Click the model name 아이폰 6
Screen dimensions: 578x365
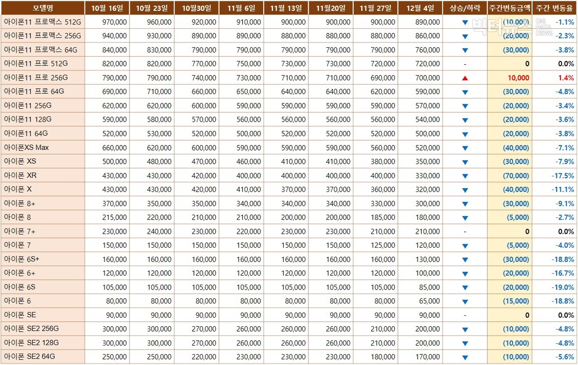coord(17,301)
